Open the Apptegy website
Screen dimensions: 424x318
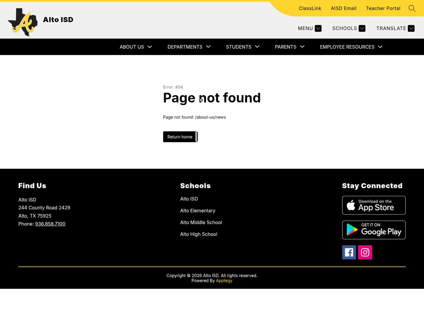tap(224, 281)
